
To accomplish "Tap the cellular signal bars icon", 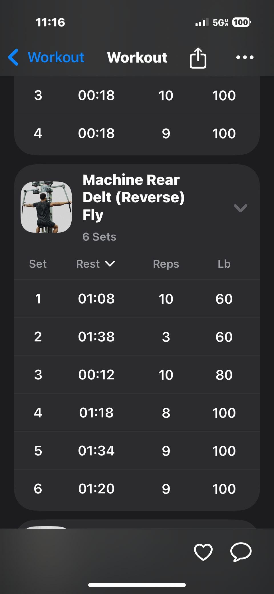I will click(x=202, y=23).
